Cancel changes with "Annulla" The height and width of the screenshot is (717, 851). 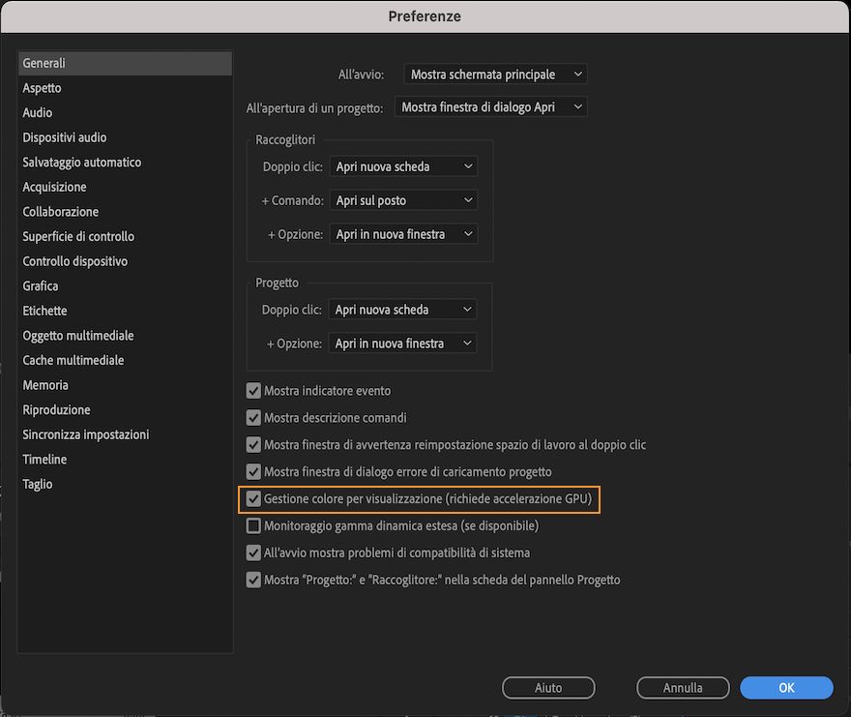[x=683, y=687]
